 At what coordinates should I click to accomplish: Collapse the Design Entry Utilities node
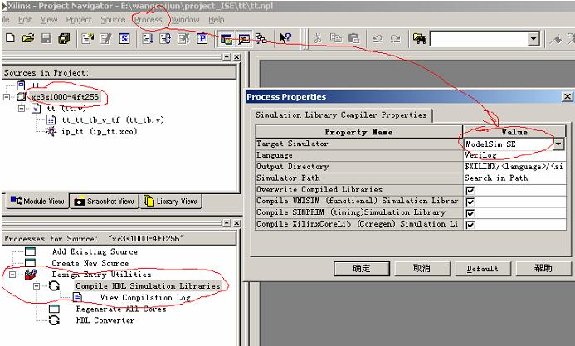point(12,275)
